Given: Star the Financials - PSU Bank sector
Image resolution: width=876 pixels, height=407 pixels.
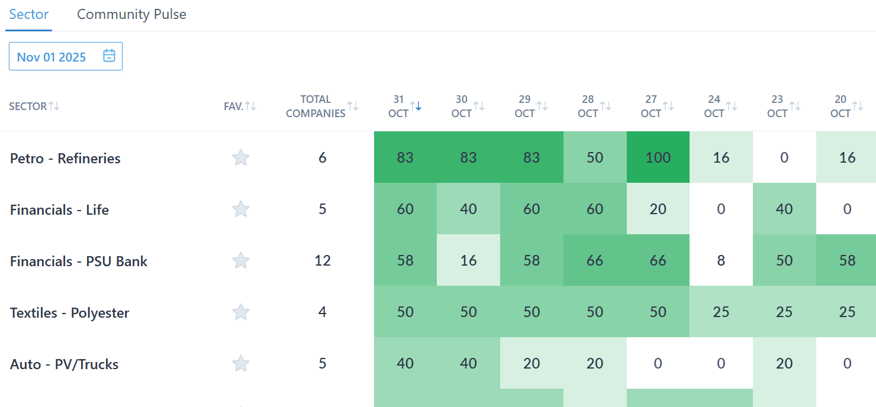Looking at the screenshot, I should tap(240, 261).
